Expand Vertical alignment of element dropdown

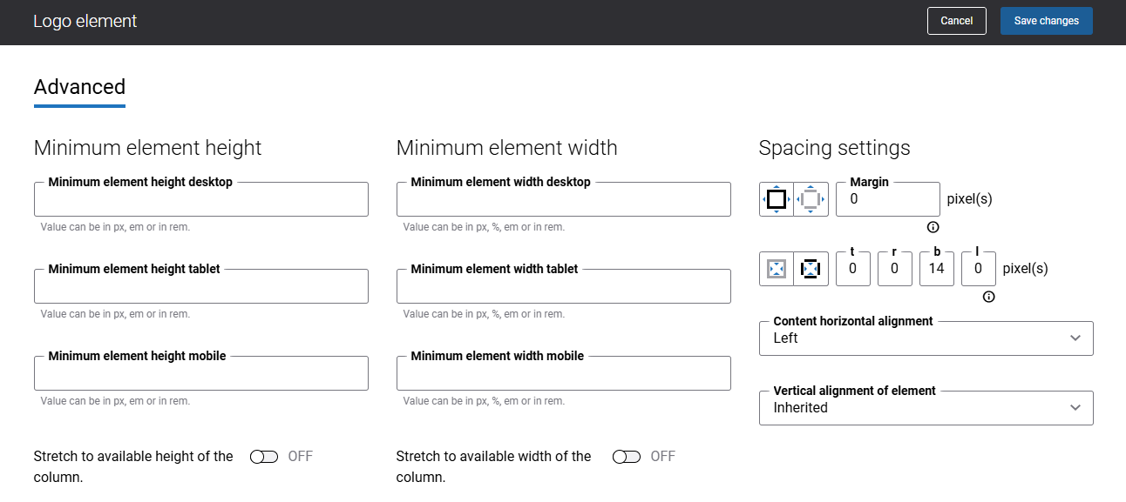pyautogui.click(x=926, y=408)
